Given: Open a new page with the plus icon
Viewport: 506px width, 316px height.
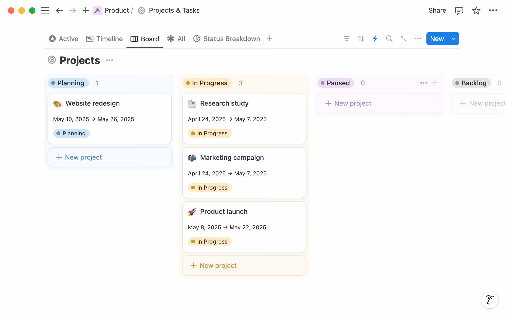Looking at the screenshot, I should [x=85, y=10].
